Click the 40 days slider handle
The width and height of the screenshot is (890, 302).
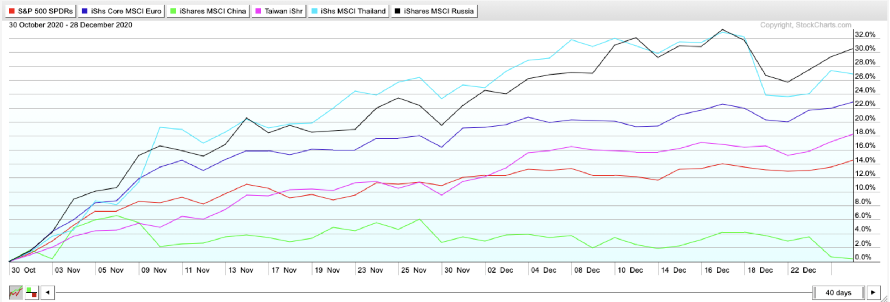(x=838, y=293)
